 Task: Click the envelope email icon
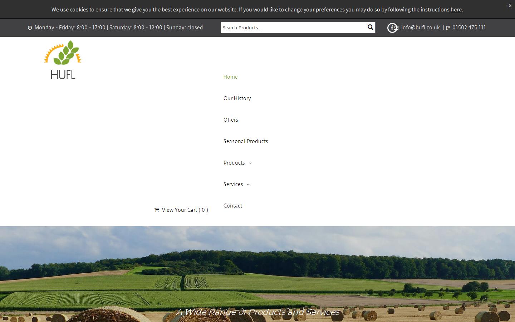click(397, 28)
